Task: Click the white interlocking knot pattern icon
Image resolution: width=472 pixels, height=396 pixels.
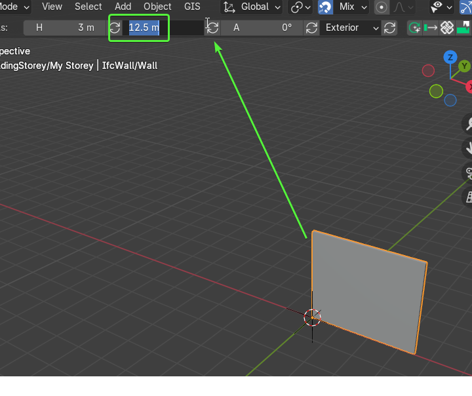Action: (x=447, y=28)
